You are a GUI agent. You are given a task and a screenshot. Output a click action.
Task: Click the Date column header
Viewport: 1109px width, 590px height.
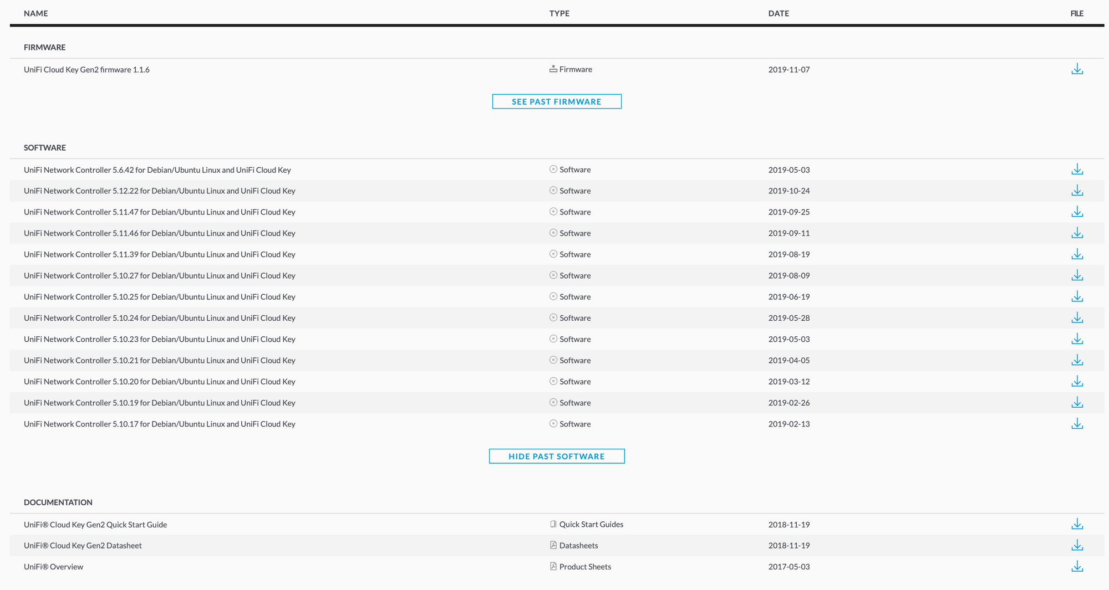coord(778,13)
